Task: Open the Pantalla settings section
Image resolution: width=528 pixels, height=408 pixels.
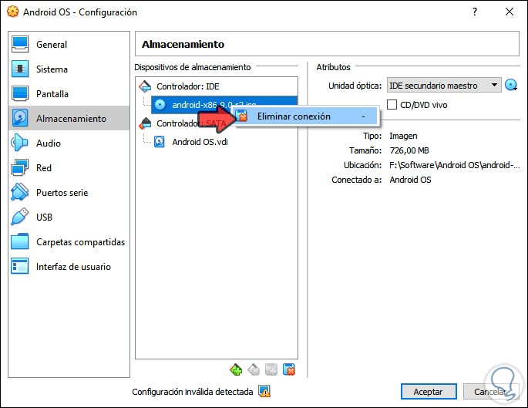Action: pyautogui.click(x=69, y=93)
